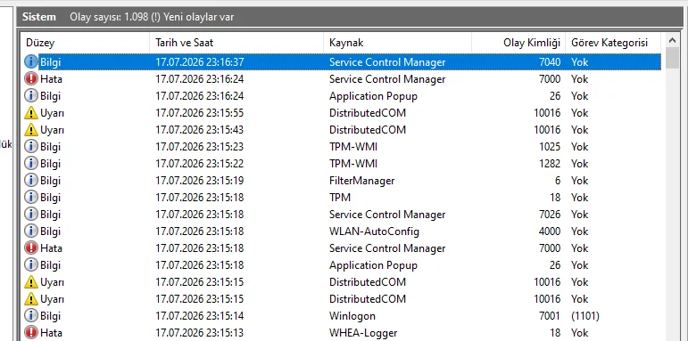Viewport: 688px width, 341px height.
Task: Click the info icon for TPM-WMI event 1025
Action: click(30, 147)
